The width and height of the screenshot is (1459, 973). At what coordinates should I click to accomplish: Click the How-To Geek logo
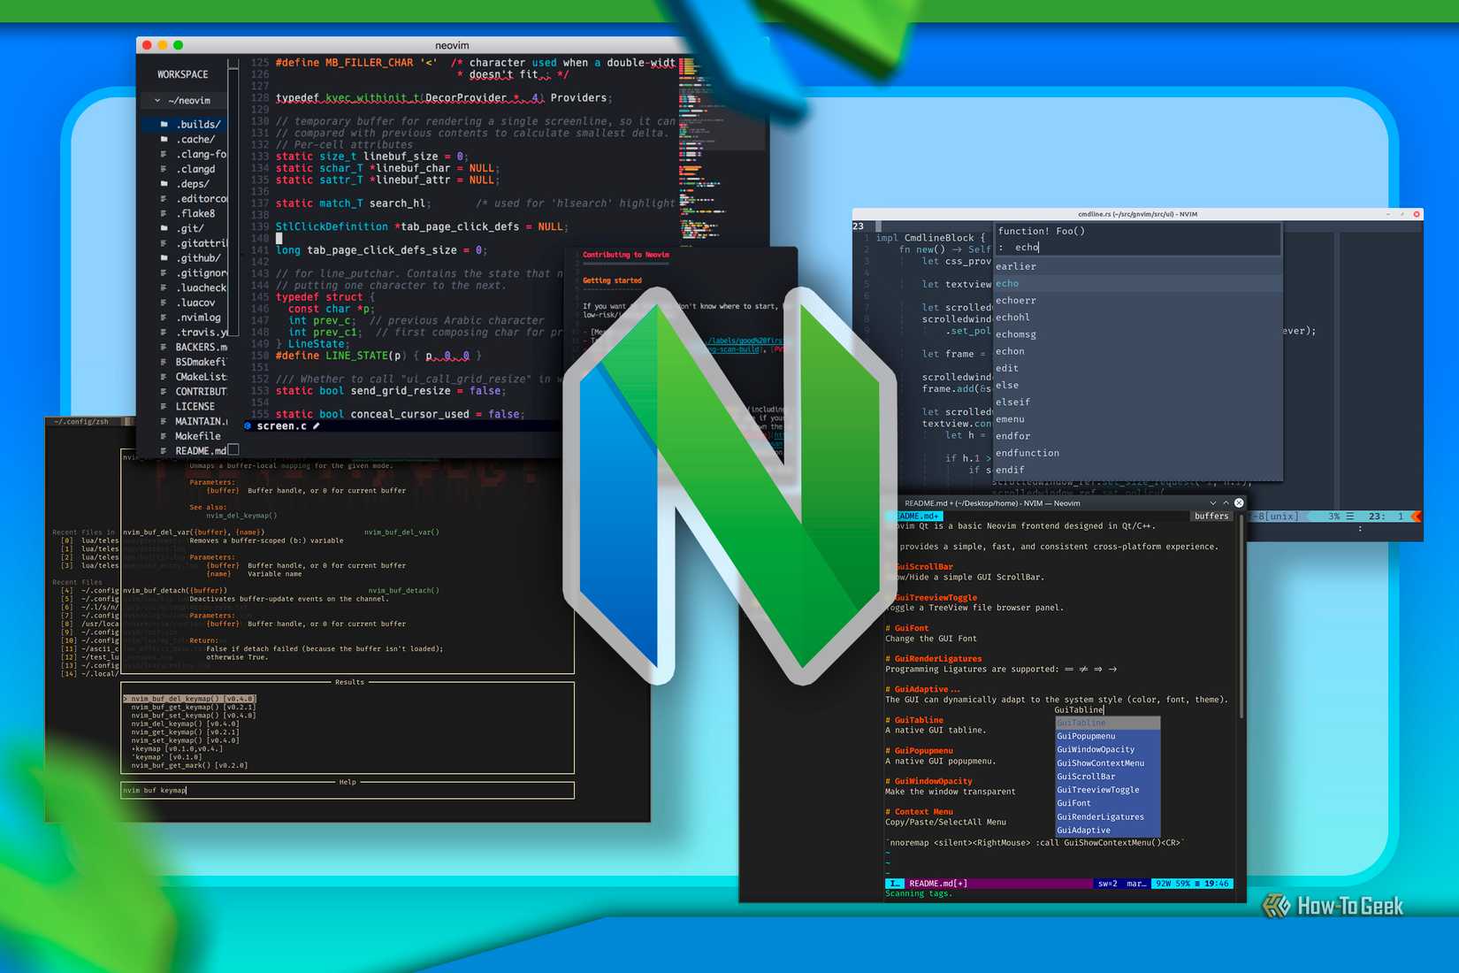click(1335, 907)
